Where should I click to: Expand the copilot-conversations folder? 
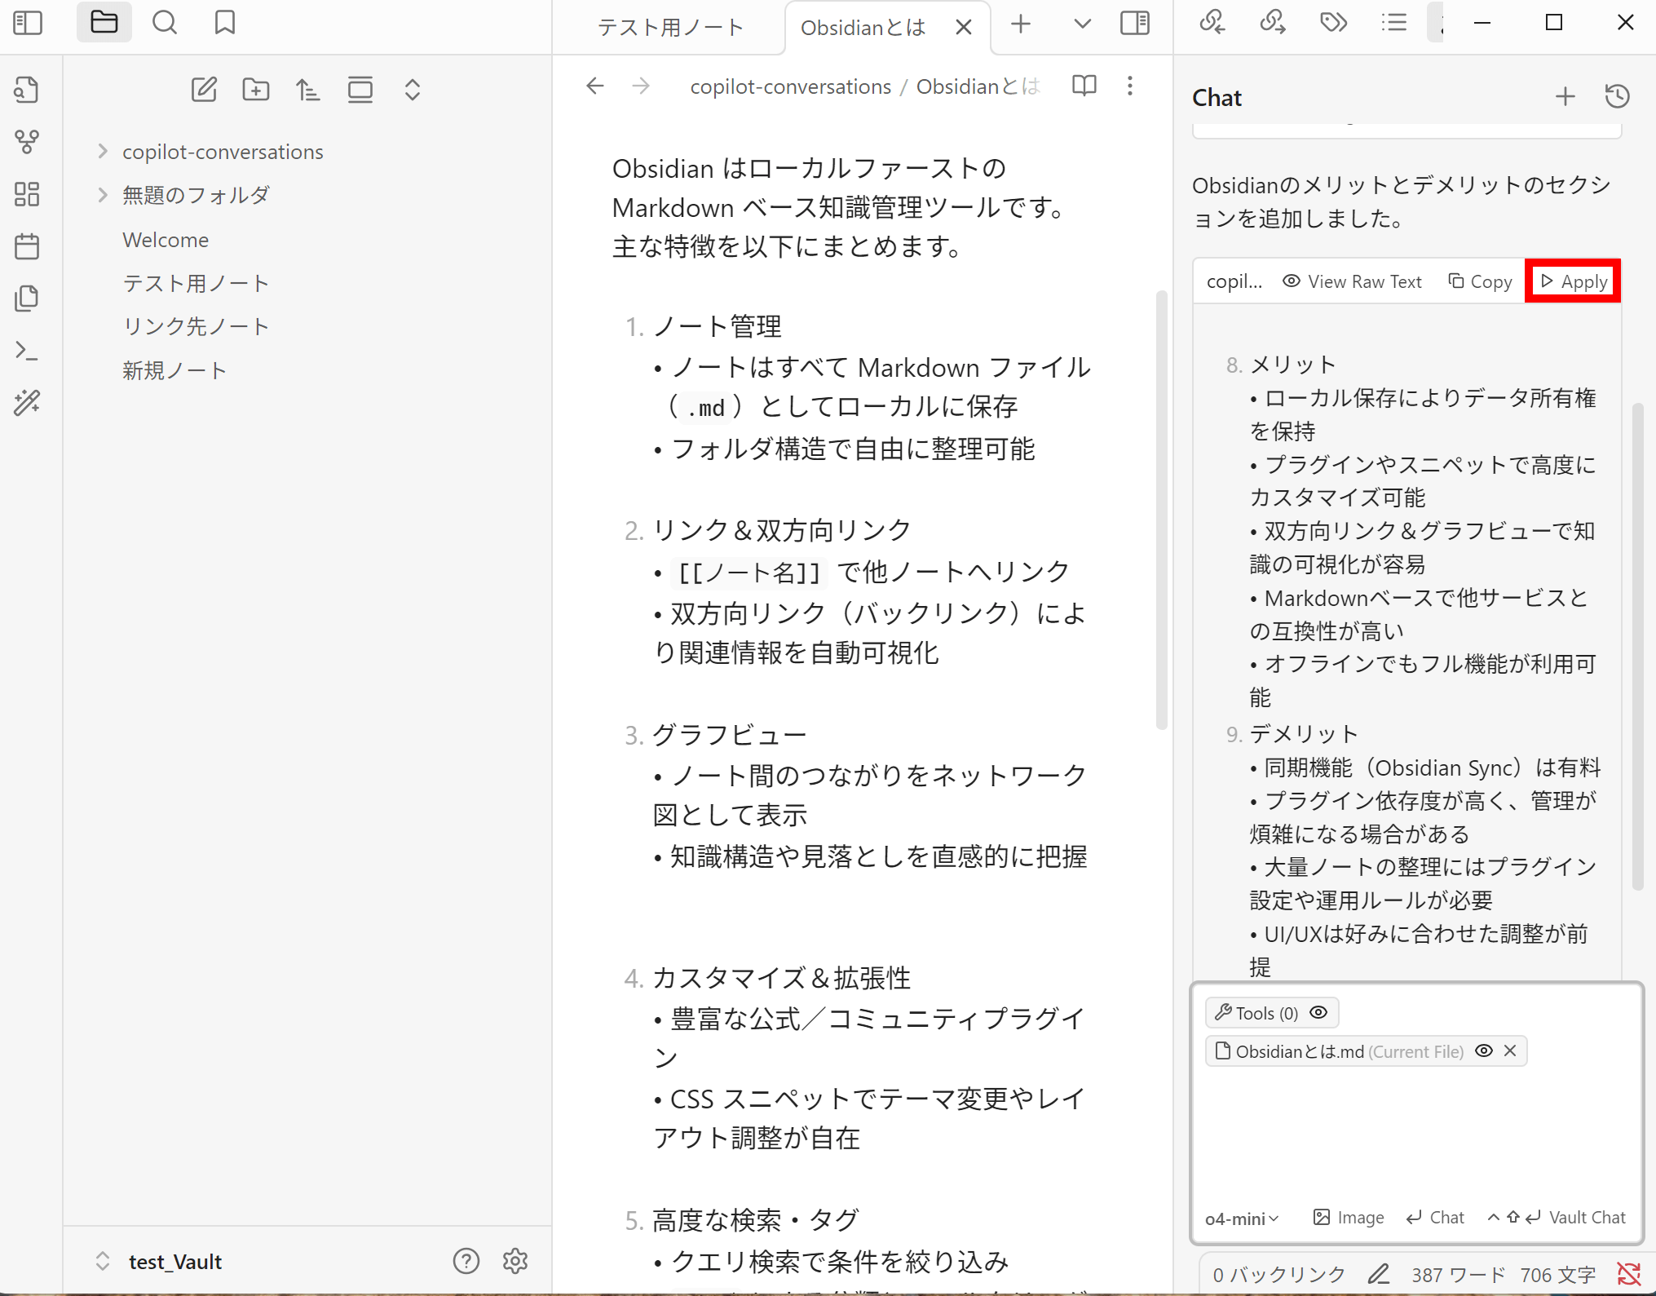pos(104,152)
